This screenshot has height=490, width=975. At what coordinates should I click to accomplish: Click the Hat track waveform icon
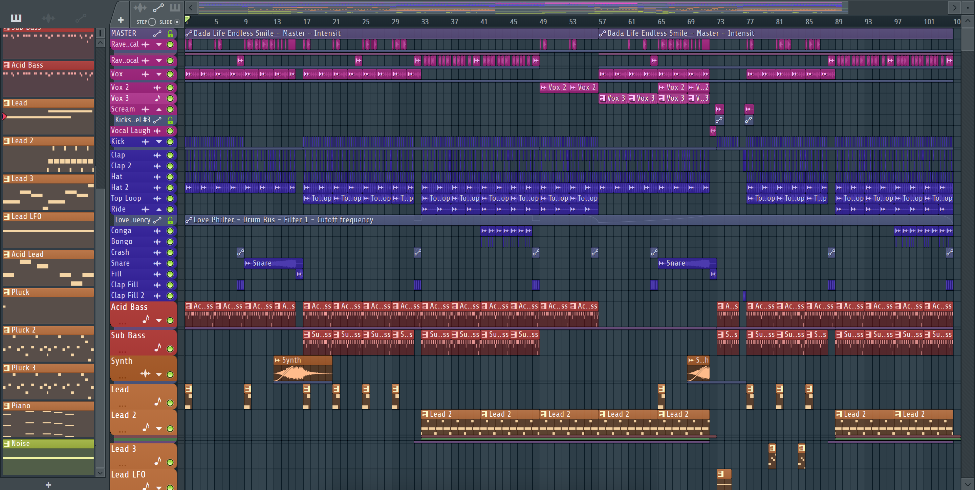(157, 177)
